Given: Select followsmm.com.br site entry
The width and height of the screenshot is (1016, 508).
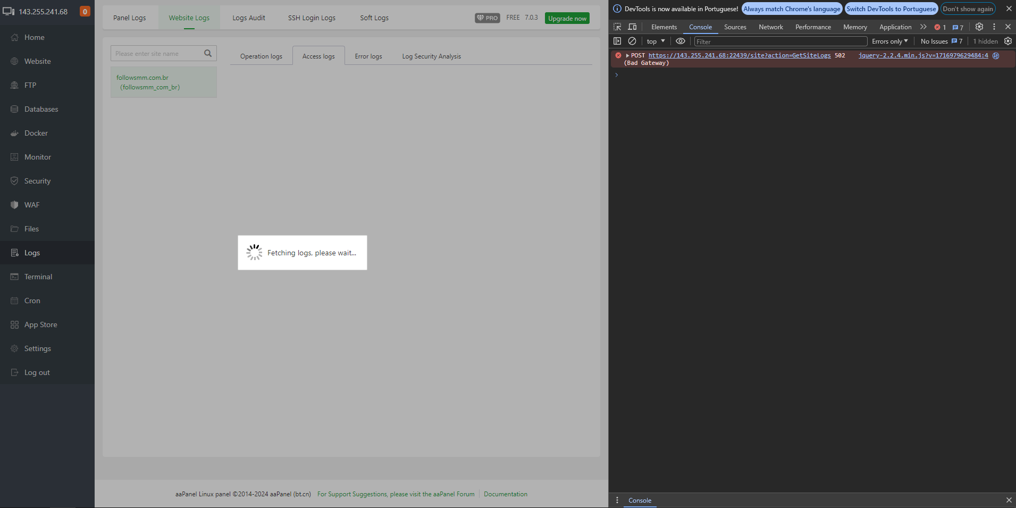Looking at the screenshot, I should click(164, 82).
